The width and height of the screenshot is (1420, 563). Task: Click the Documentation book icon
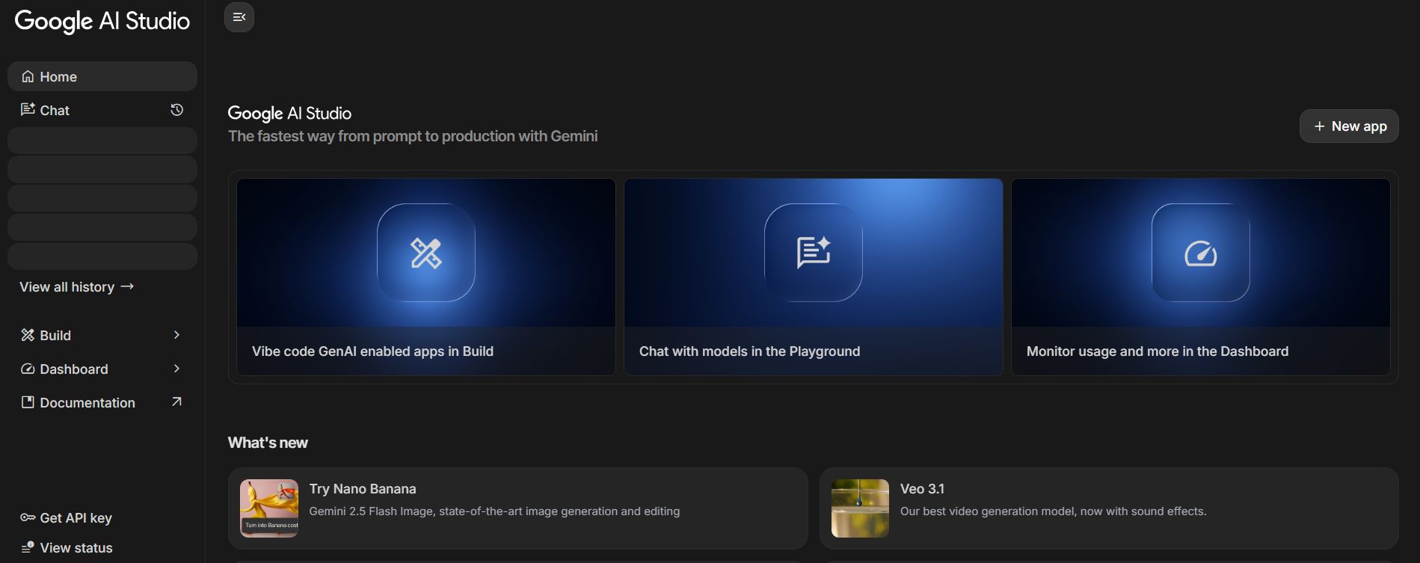pyautogui.click(x=28, y=402)
